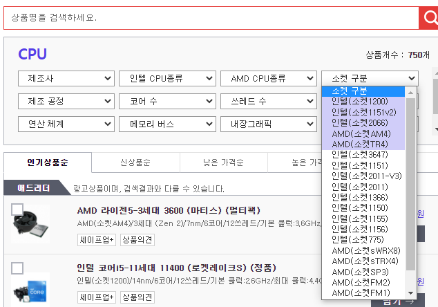Select 인텔(소켓1366) option
This screenshot has width=438, height=307.
click(x=363, y=197)
